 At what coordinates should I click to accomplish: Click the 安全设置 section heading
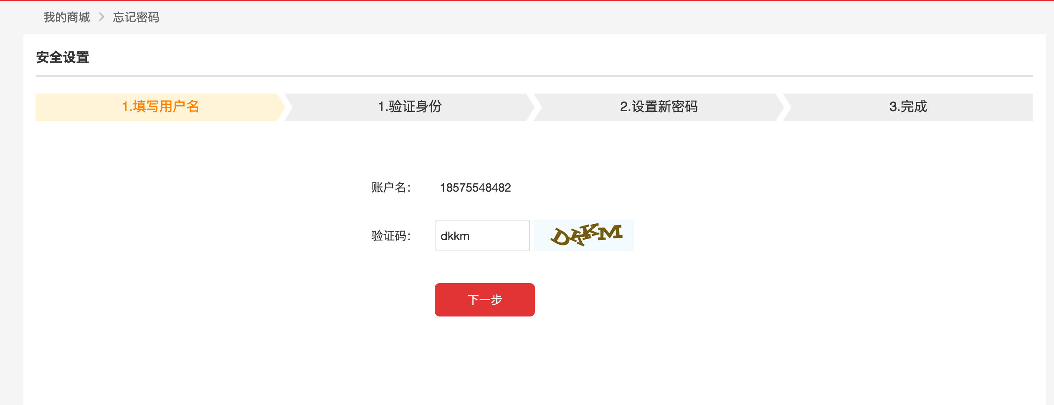[63, 57]
